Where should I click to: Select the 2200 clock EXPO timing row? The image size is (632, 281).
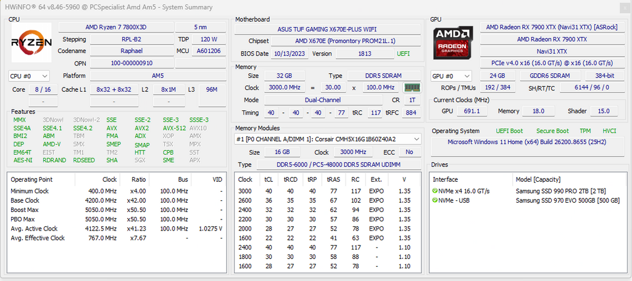pos(328,219)
